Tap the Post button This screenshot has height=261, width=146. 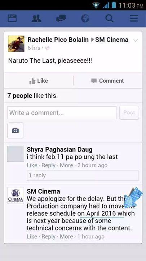(x=129, y=112)
